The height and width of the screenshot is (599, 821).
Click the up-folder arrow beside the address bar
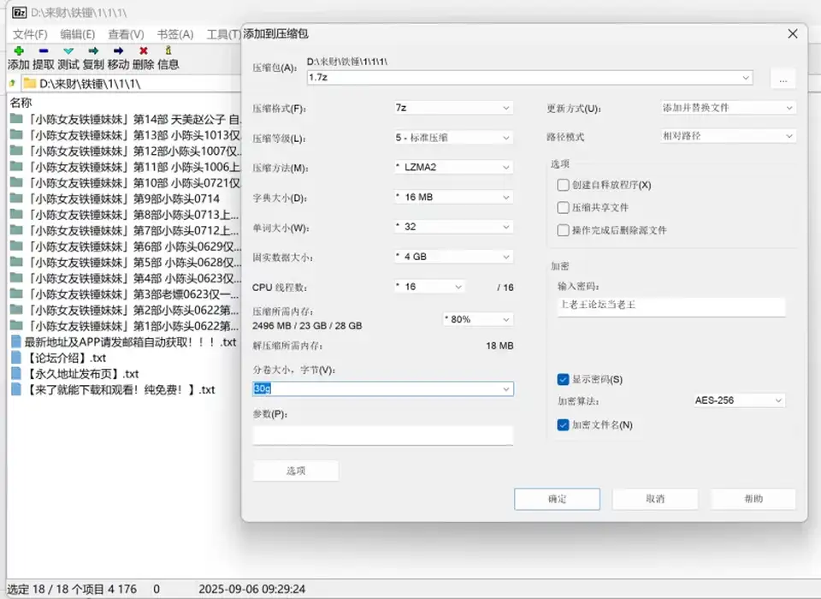12,83
